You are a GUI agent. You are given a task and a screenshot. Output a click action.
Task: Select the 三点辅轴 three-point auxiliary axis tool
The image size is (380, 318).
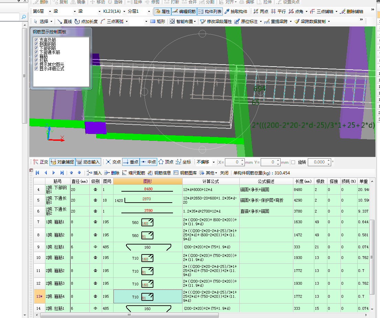tap(322, 11)
